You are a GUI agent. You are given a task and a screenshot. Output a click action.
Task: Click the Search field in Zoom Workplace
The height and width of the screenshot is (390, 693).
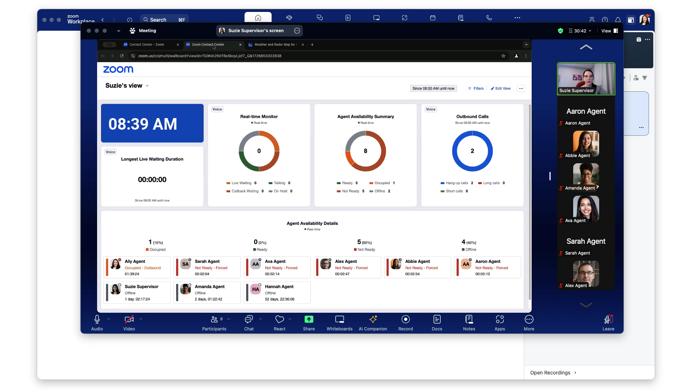(164, 19)
